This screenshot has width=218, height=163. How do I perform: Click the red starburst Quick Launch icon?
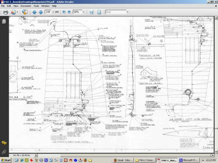(32, 160)
